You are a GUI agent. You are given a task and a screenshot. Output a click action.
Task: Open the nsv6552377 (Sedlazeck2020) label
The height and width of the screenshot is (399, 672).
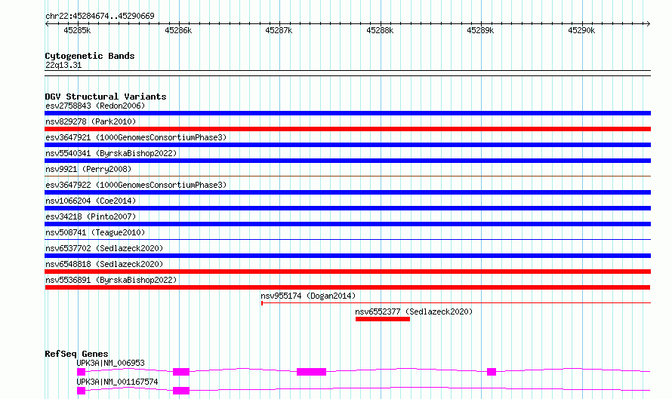point(414,312)
